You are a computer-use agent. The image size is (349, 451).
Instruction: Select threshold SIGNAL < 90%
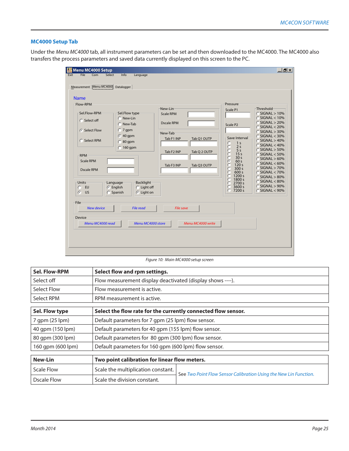(x=258, y=191)
